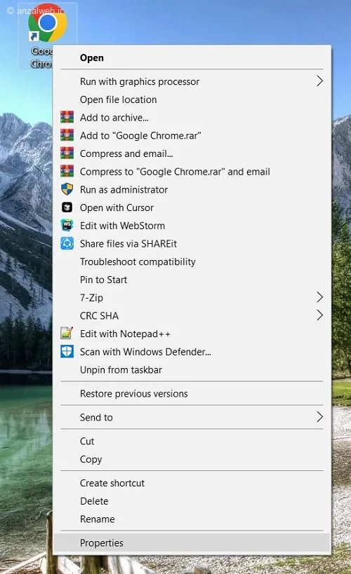Click the SHAREit icon in context menu
This screenshot has width=351, height=574.
tap(67, 243)
